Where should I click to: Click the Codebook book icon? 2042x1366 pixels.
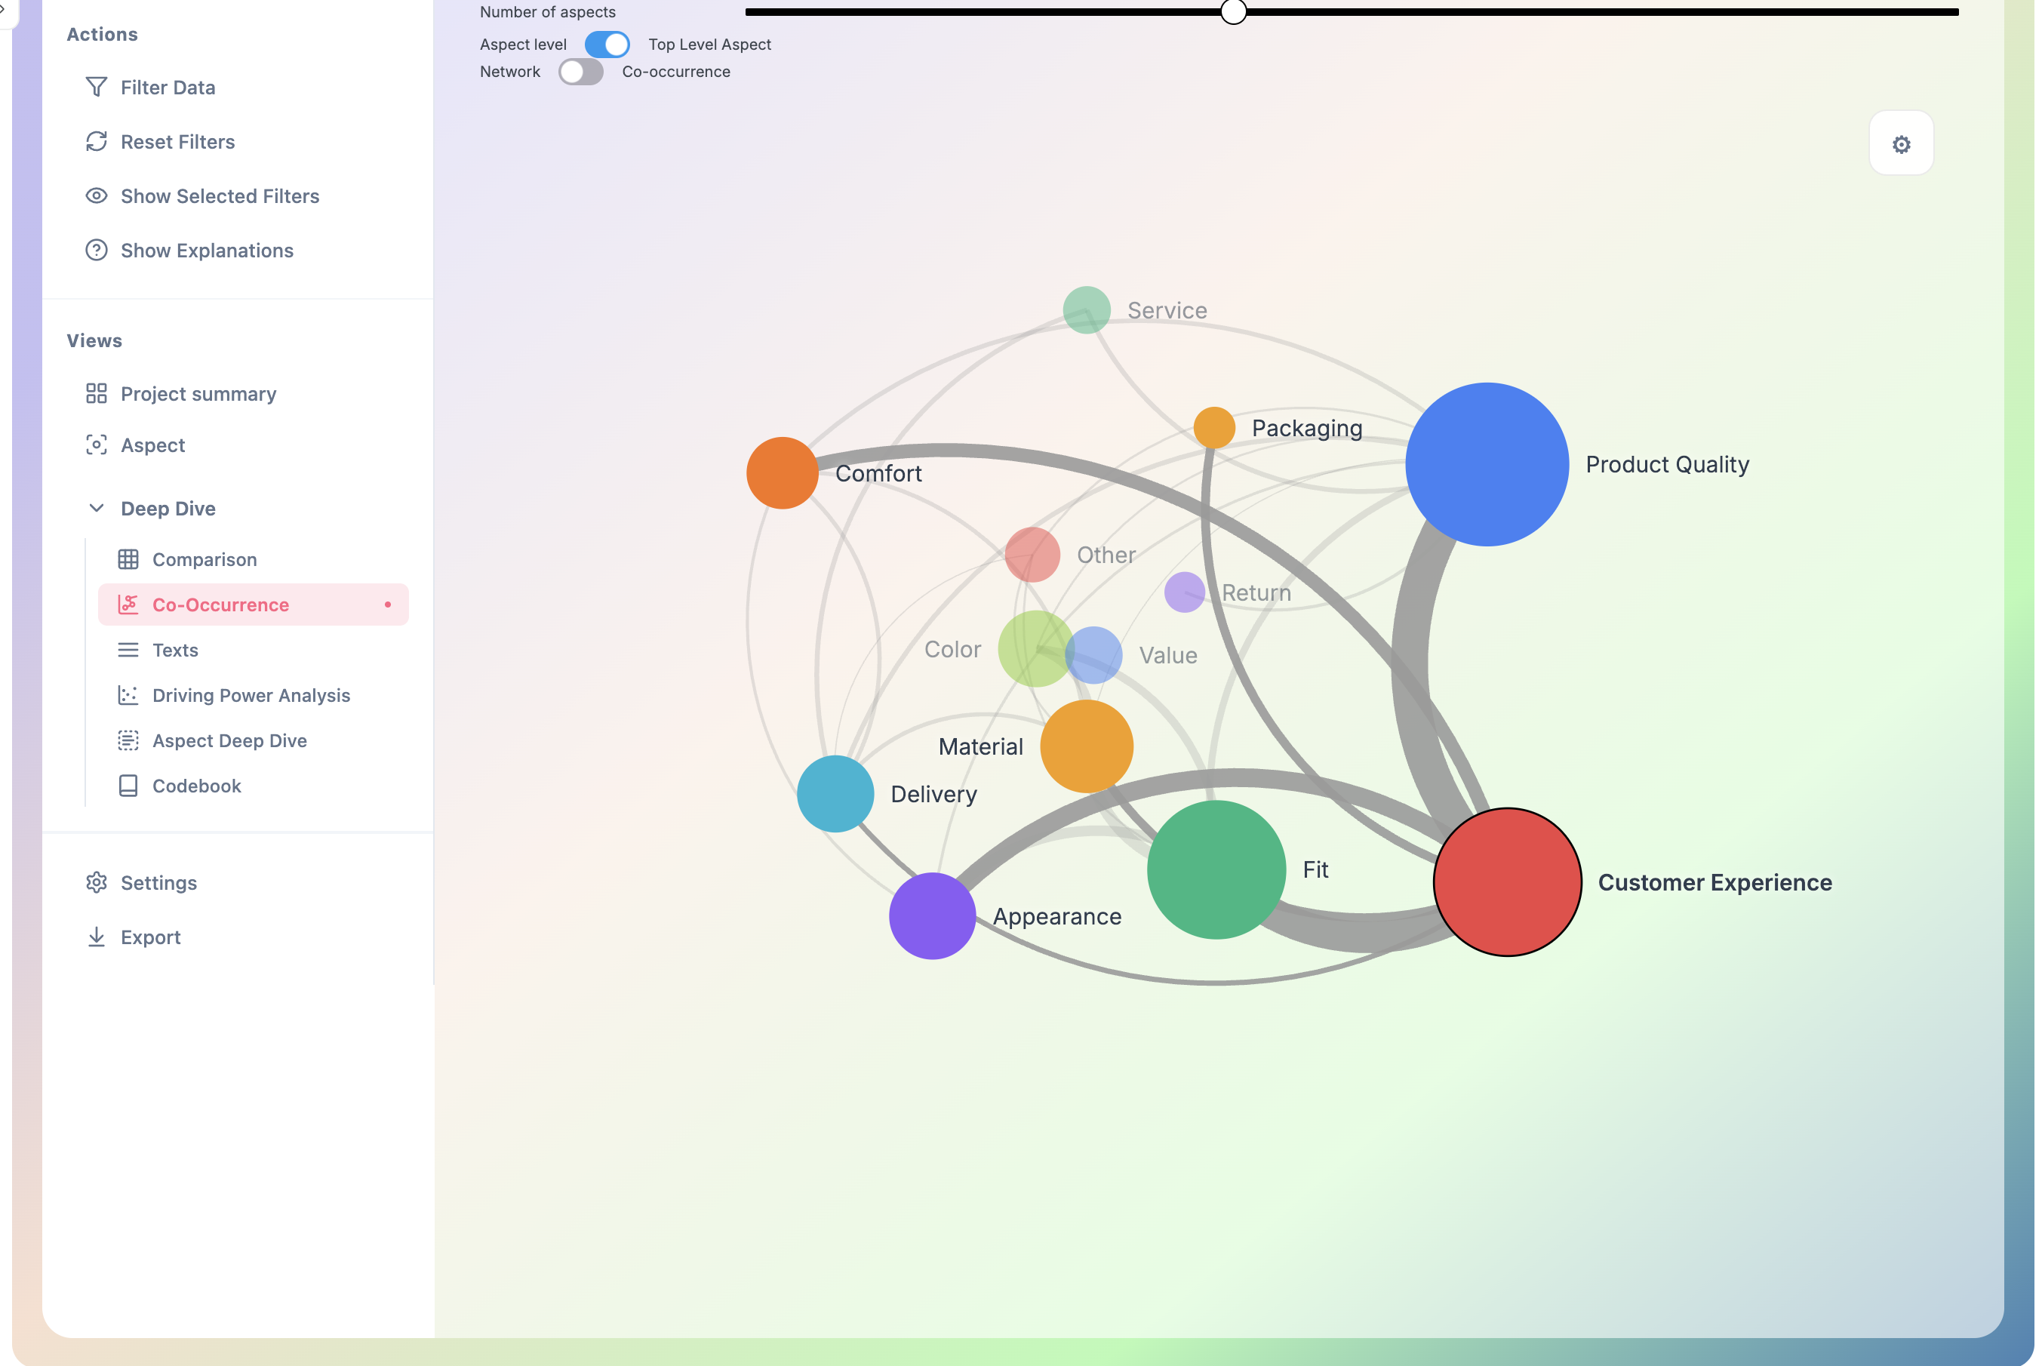coord(128,786)
